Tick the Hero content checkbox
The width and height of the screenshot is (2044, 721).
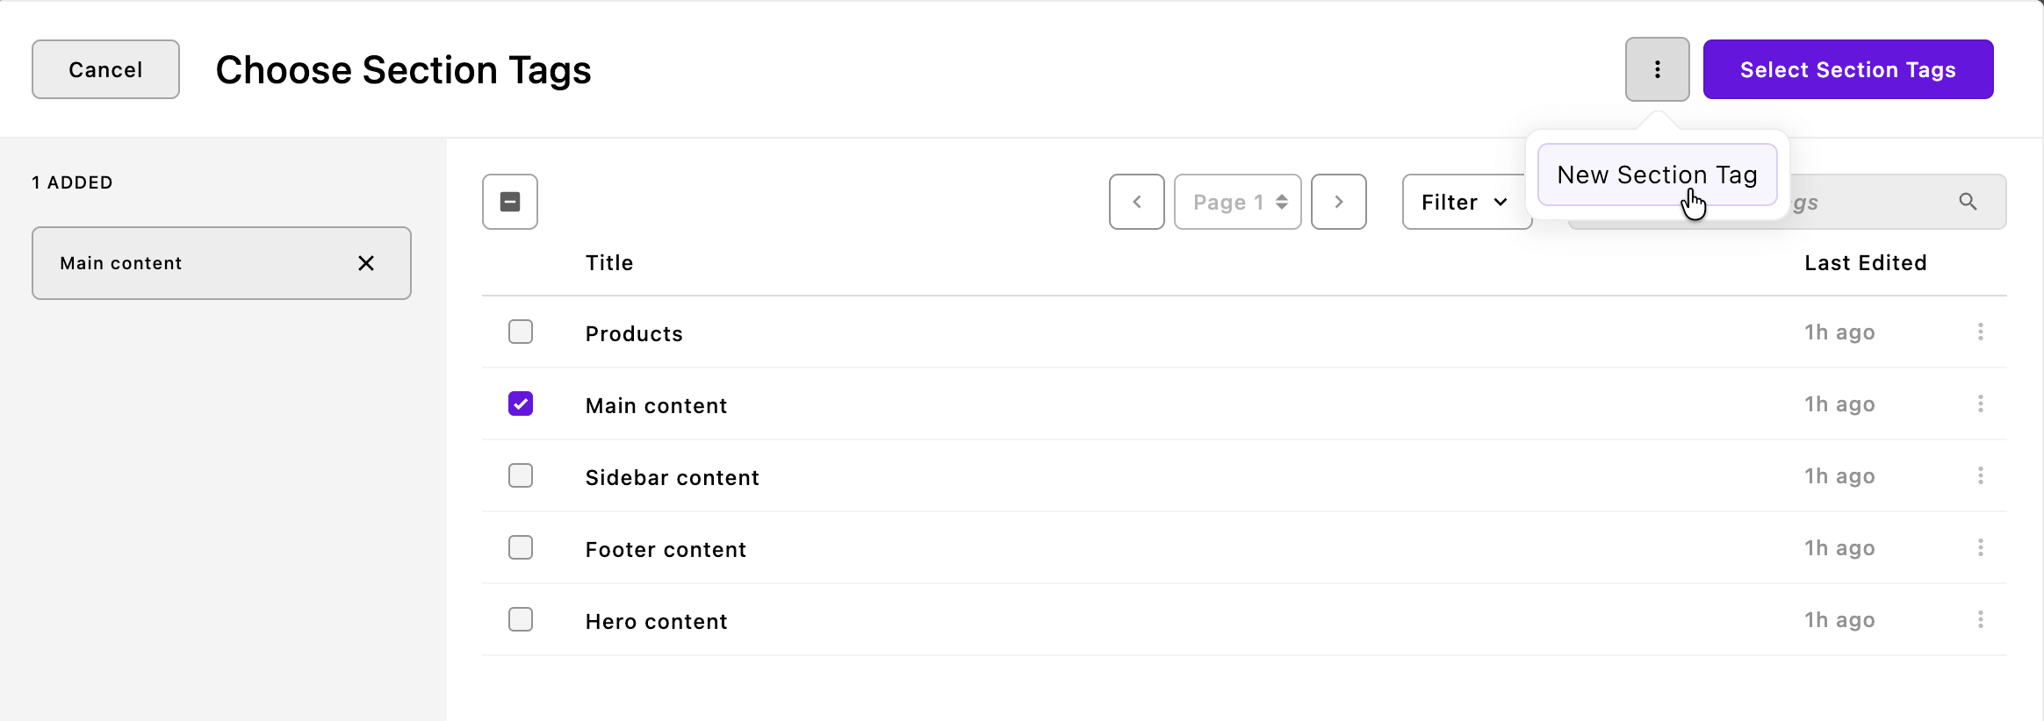[x=521, y=619]
